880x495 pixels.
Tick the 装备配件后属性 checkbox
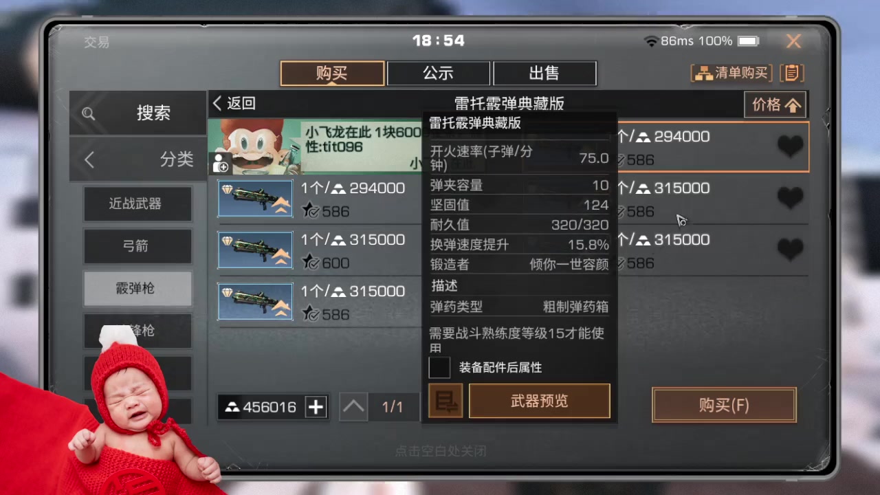coord(439,367)
